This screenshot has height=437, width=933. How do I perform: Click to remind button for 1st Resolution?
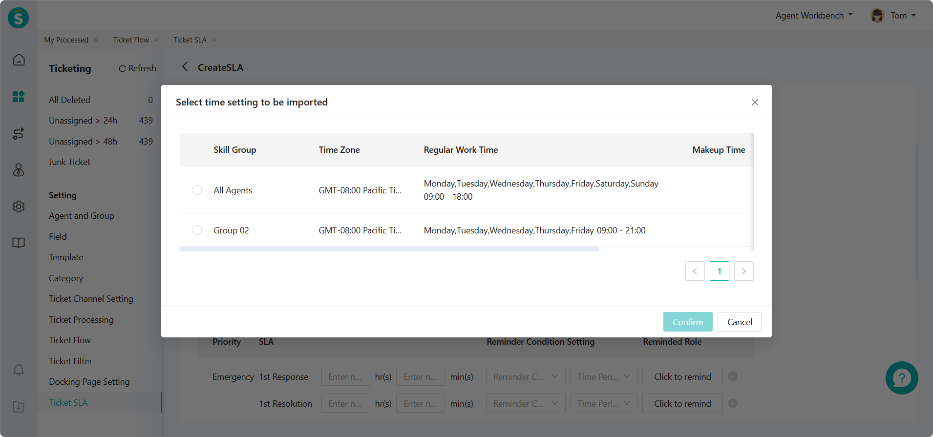coord(682,403)
